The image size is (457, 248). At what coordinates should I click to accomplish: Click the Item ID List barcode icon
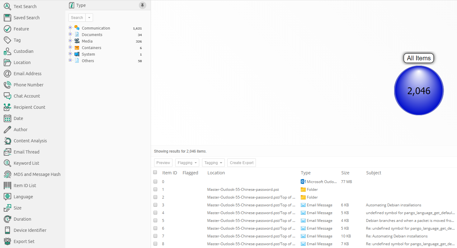(7, 186)
